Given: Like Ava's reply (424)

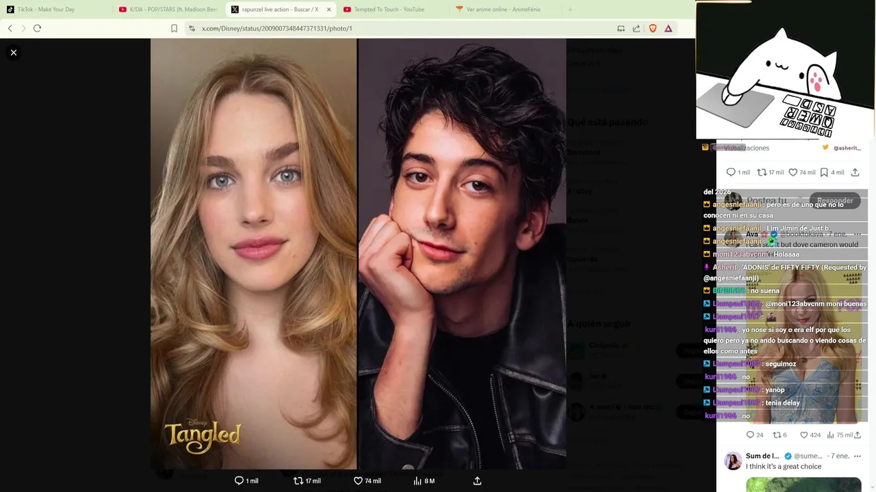Looking at the screenshot, I should [810, 435].
